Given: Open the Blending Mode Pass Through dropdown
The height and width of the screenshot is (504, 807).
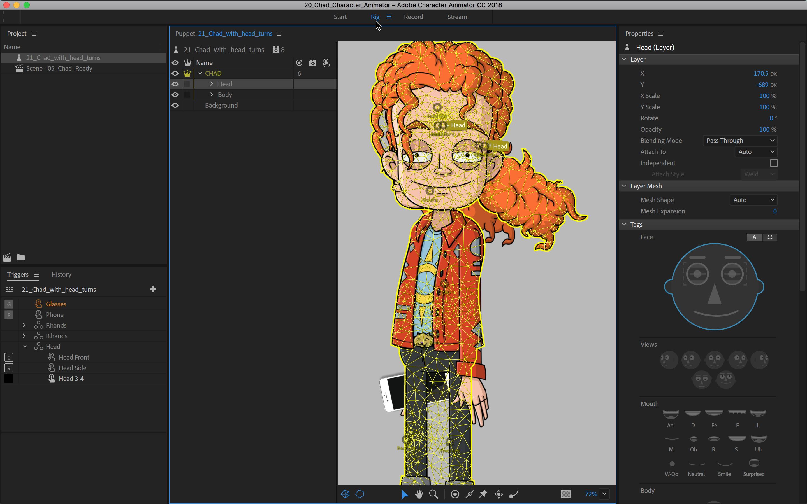Looking at the screenshot, I should 740,141.
